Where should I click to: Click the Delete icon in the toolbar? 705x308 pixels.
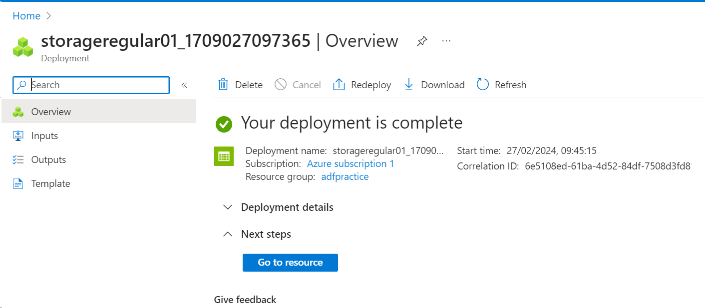(x=223, y=84)
